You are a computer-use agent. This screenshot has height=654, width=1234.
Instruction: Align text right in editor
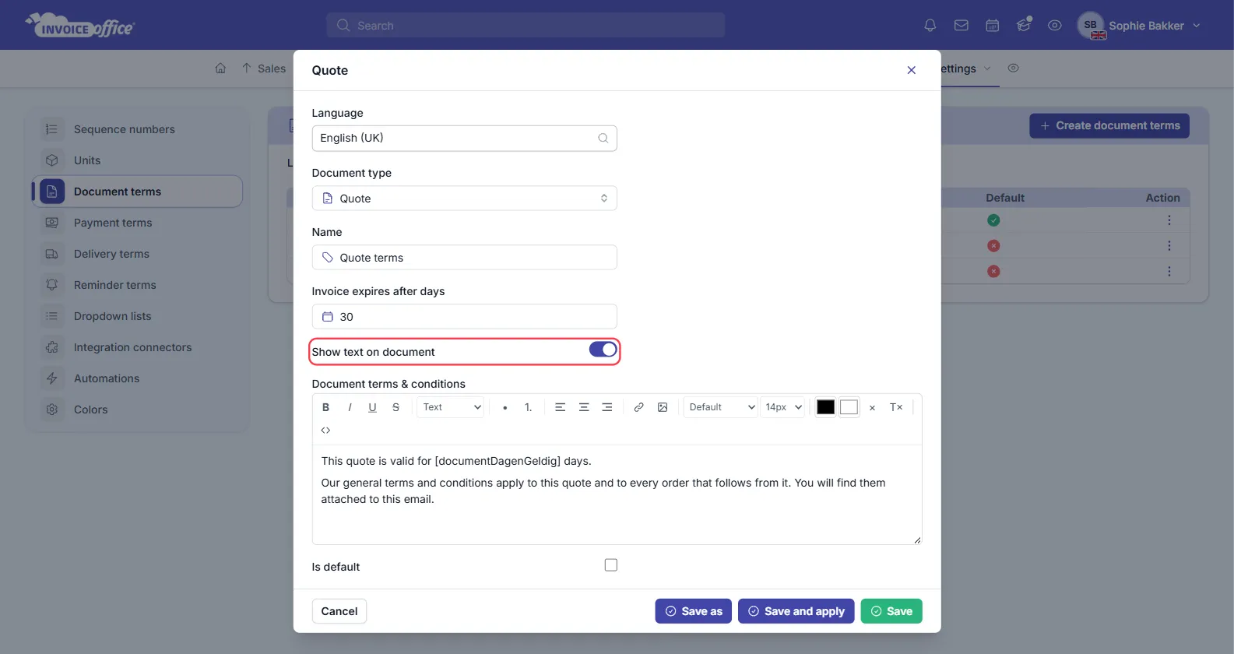[x=607, y=407]
